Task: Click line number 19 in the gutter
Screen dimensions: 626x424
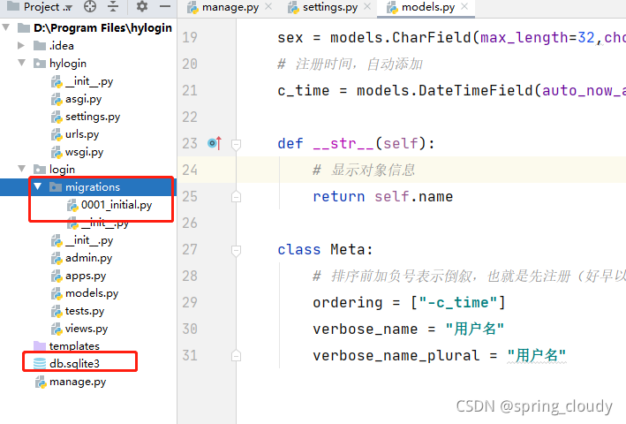Action: click(190, 37)
